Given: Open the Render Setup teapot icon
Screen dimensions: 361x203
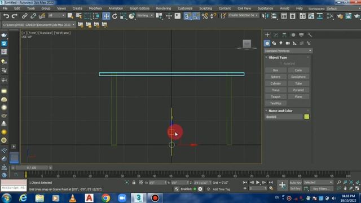Looking at the screenshot, I should (x=340, y=16).
